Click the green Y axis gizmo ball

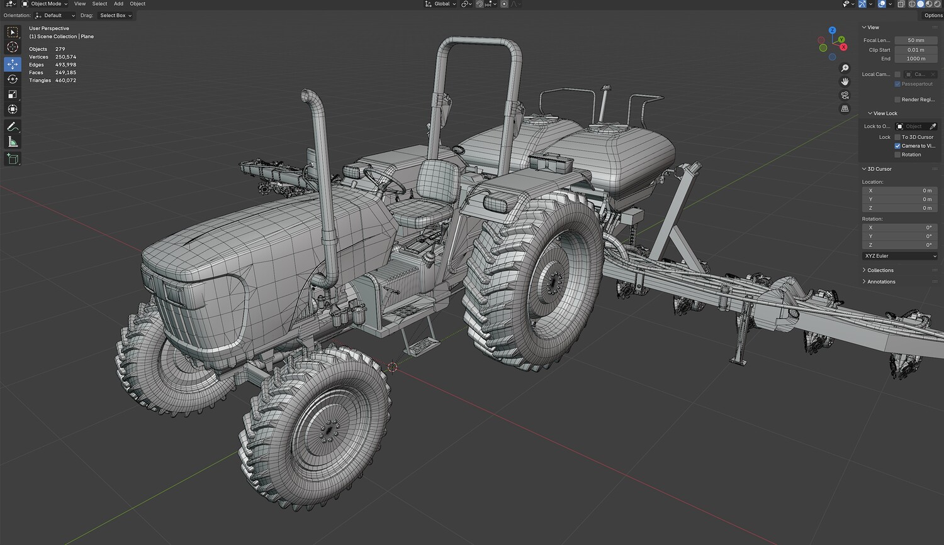pyautogui.click(x=841, y=40)
